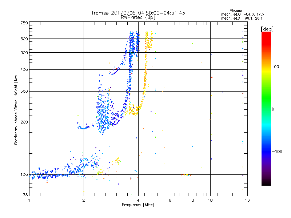Click the RwPretec (8p) subtitle
Image resolution: width=291 pixels, height=218 pixels.
point(138,17)
